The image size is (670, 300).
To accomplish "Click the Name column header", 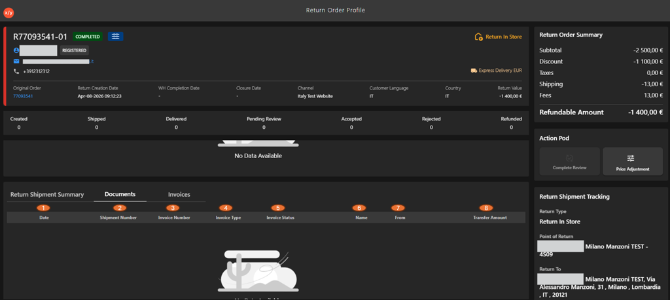I will click(361, 218).
